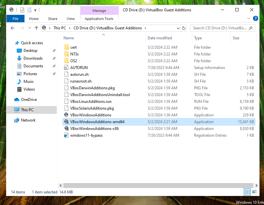This screenshot has height=205, width=264.
Task: Open the Application Tools tab
Action: click(x=99, y=19)
